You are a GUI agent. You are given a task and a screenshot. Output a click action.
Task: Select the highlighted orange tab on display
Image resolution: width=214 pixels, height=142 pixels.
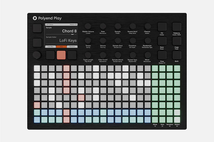61,47
